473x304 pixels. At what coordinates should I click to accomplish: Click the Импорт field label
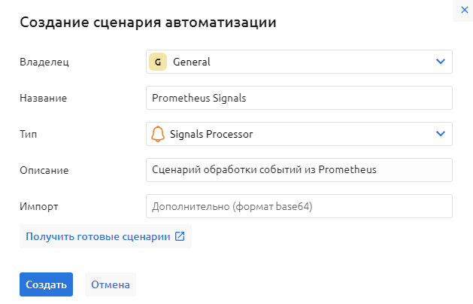38,206
